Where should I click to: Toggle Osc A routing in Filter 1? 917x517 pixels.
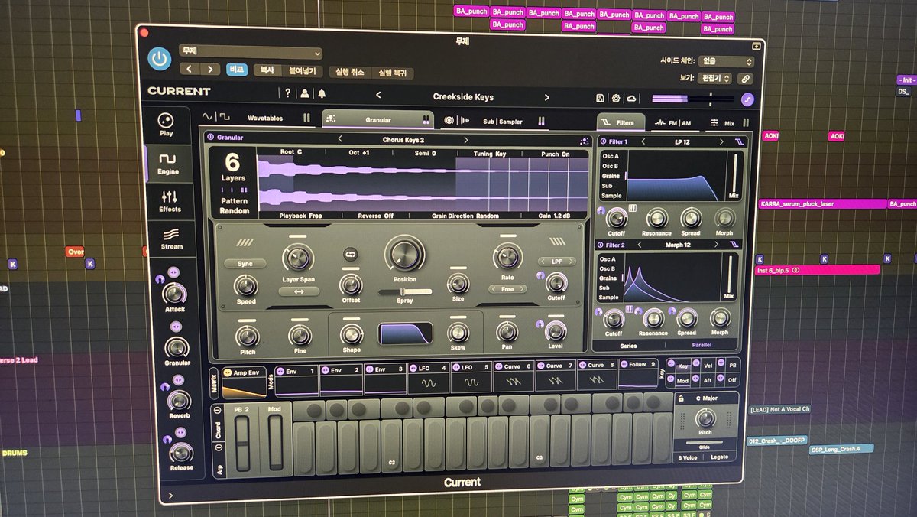611,157
